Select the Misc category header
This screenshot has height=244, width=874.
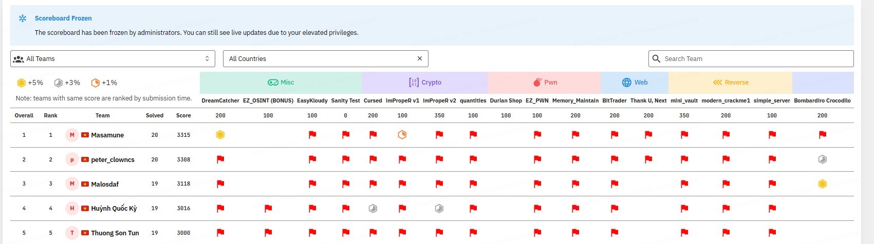pyautogui.click(x=281, y=83)
